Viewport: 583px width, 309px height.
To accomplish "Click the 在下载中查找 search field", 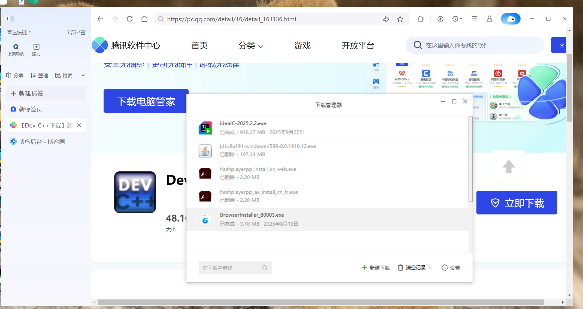I will (x=230, y=268).
